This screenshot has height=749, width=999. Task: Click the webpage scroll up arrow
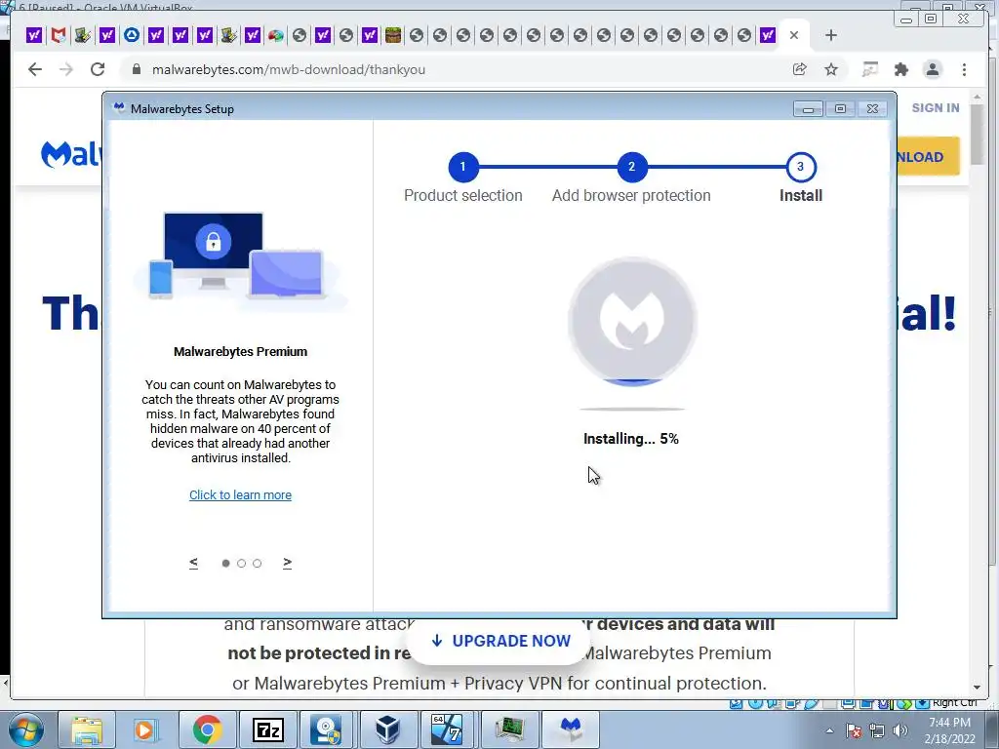click(x=978, y=98)
